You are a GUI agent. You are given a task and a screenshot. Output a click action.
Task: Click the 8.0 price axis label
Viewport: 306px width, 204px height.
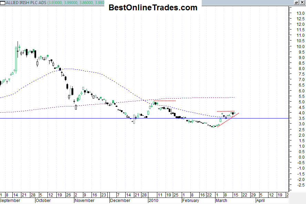click(302, 69)
